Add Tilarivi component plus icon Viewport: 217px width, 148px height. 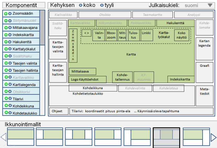[6, 98]
